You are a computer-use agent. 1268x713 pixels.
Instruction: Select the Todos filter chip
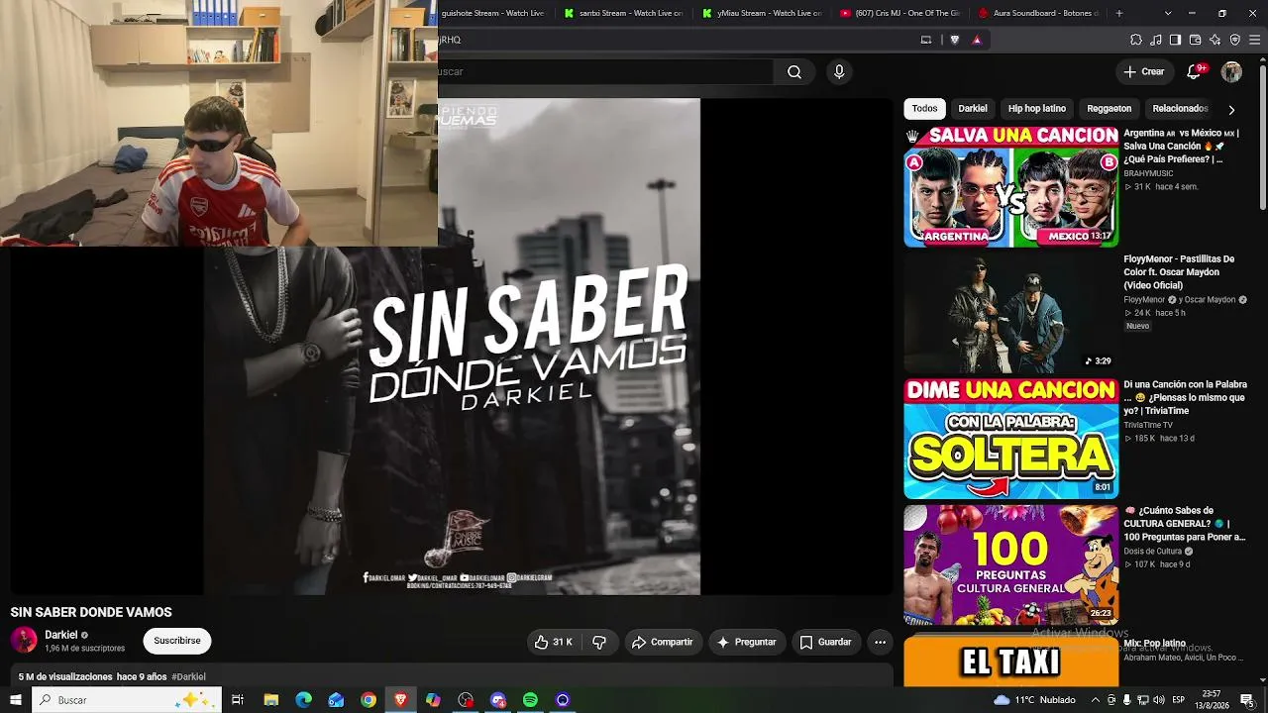click(924, 108)
